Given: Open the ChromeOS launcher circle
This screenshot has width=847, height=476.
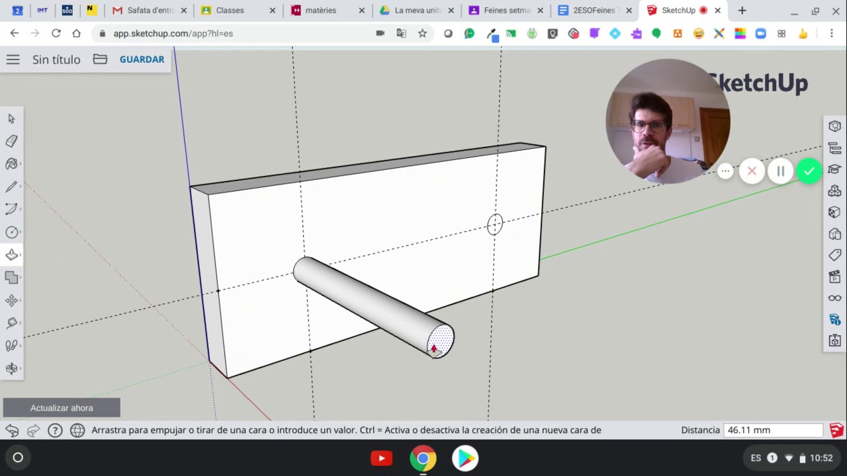Looking at the screenshot, I should point(18,457).
